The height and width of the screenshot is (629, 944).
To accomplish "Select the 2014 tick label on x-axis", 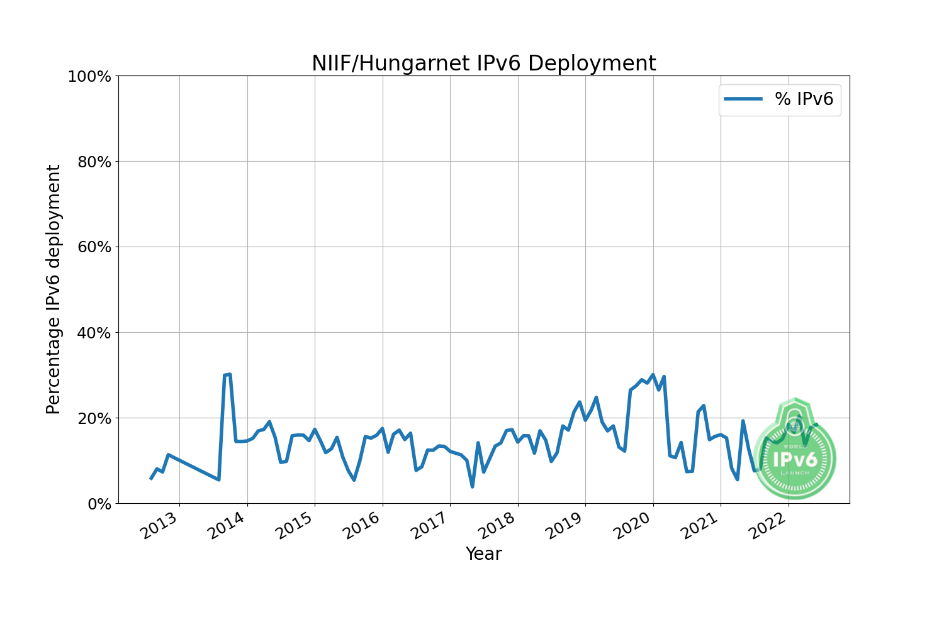I will coord(227,525).
